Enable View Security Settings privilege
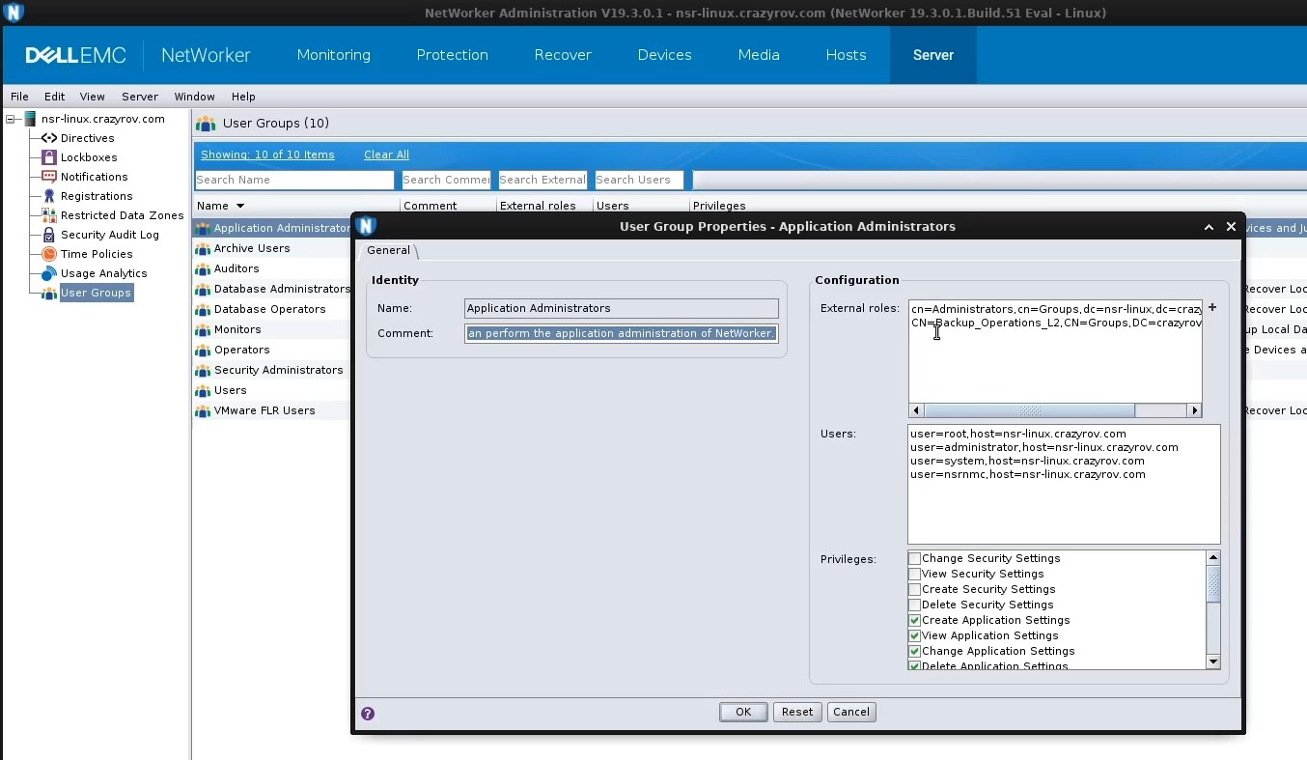1307x760 pixels. click(x=914, y=574)
